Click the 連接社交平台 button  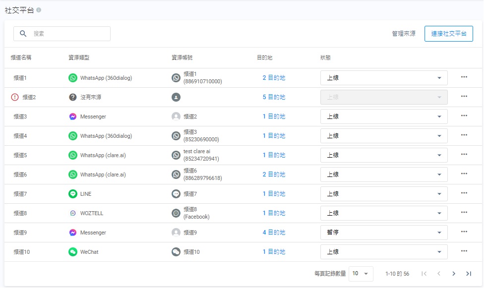pos(448,34)
